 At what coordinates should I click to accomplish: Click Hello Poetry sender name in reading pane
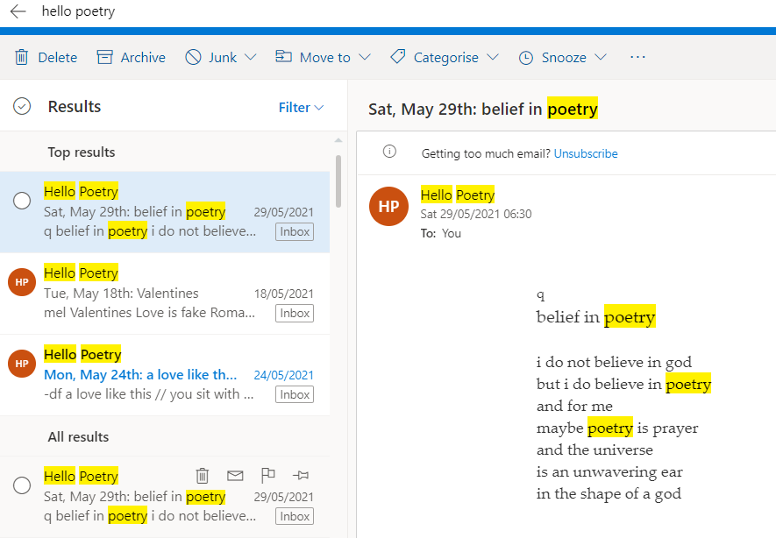pyautogui.click(x=458, y=195)
